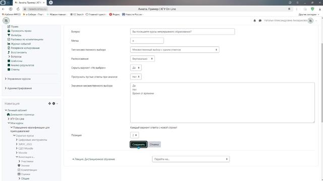Click into the Значения множественного выбора textarea
The image size is (323, 181).
coord(222,103)
